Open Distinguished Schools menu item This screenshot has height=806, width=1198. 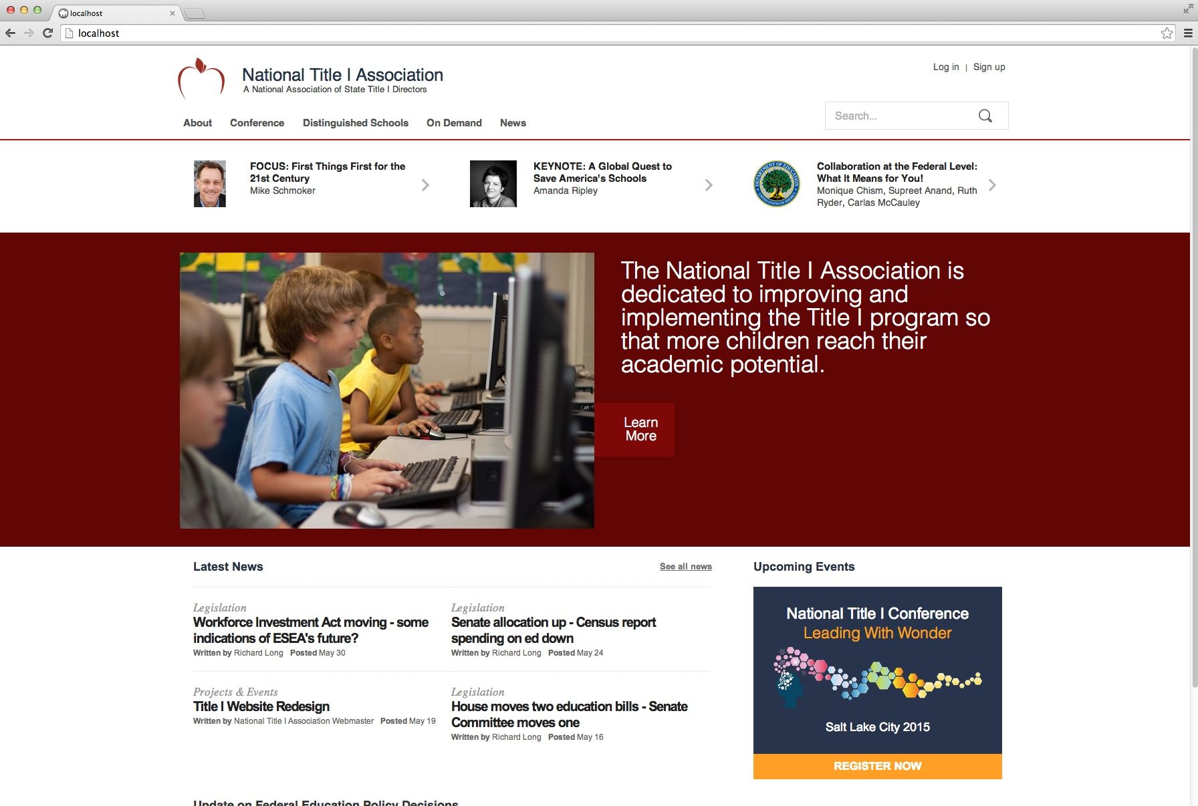pyautogui.click(x=355, y=123)
